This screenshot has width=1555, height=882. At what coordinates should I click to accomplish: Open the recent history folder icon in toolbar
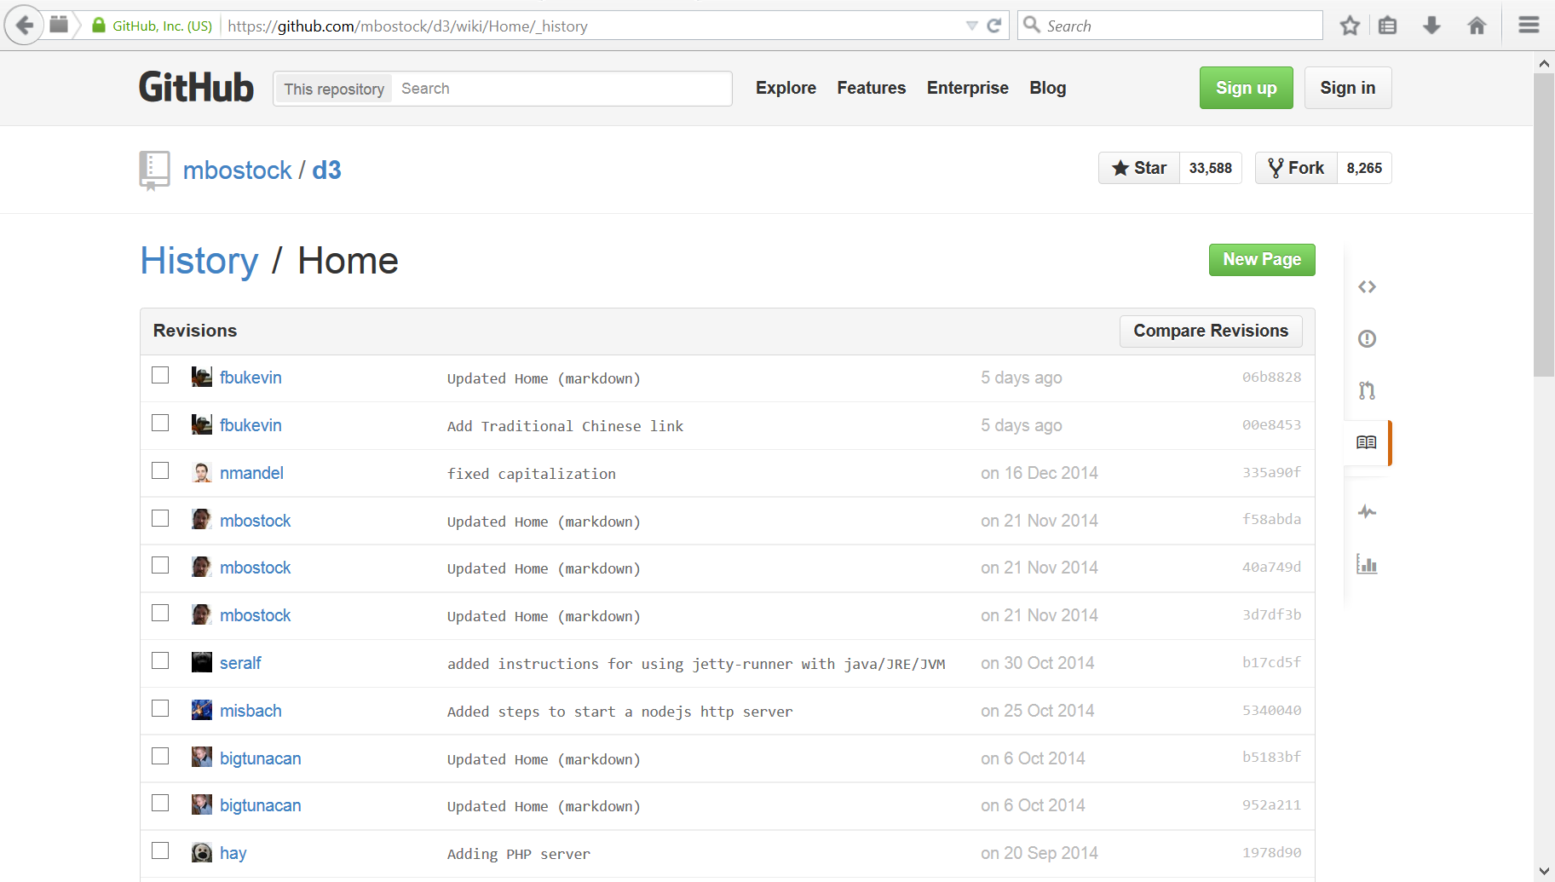(59, 25)
